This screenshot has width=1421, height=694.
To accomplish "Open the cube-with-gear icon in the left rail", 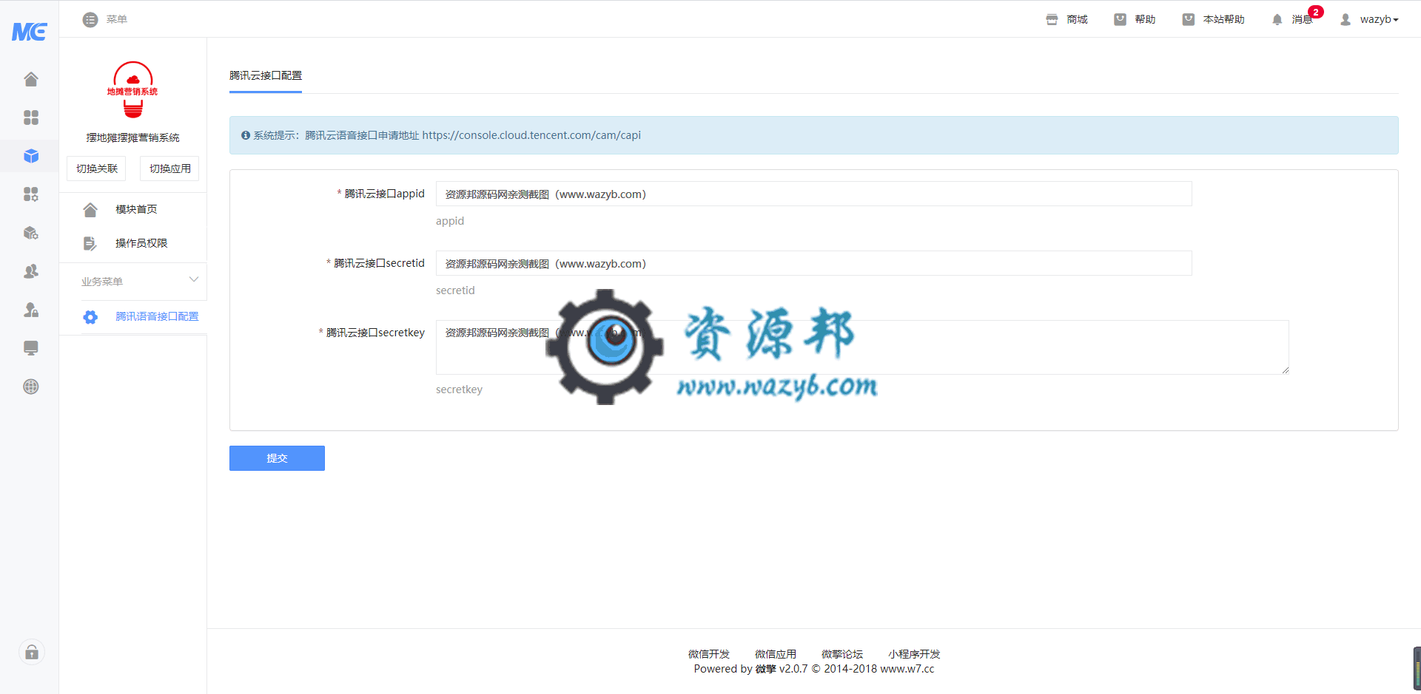I will click(x=31, y=233).
